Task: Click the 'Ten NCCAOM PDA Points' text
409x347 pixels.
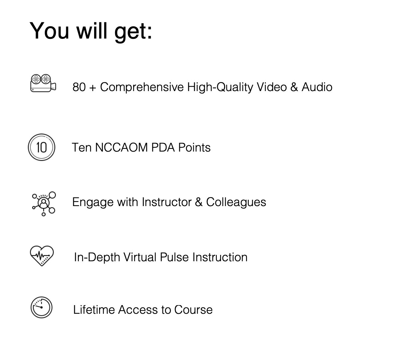Action: click(x=141, y=148)
